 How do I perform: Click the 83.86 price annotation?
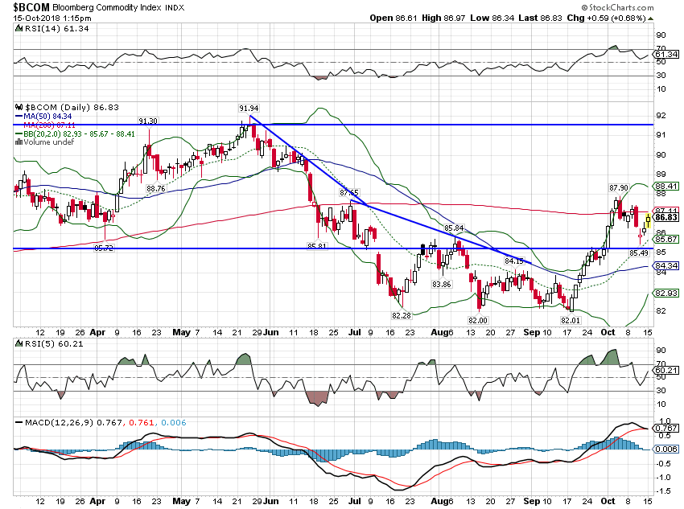pyautogui.click(x=442, y=284)
